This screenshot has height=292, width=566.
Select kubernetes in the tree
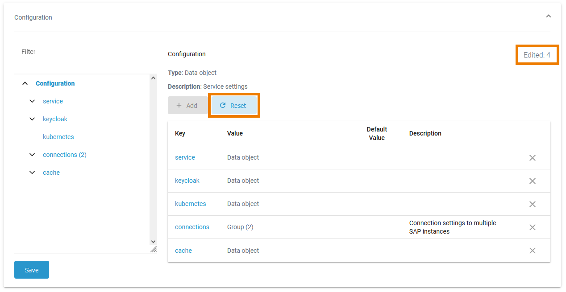click(x=58, y=137)
